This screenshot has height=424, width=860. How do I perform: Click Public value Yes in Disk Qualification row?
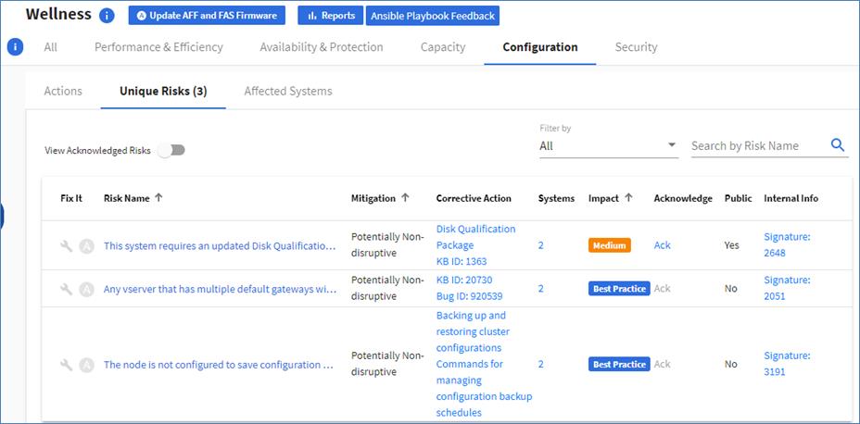(x=732, y=245)
